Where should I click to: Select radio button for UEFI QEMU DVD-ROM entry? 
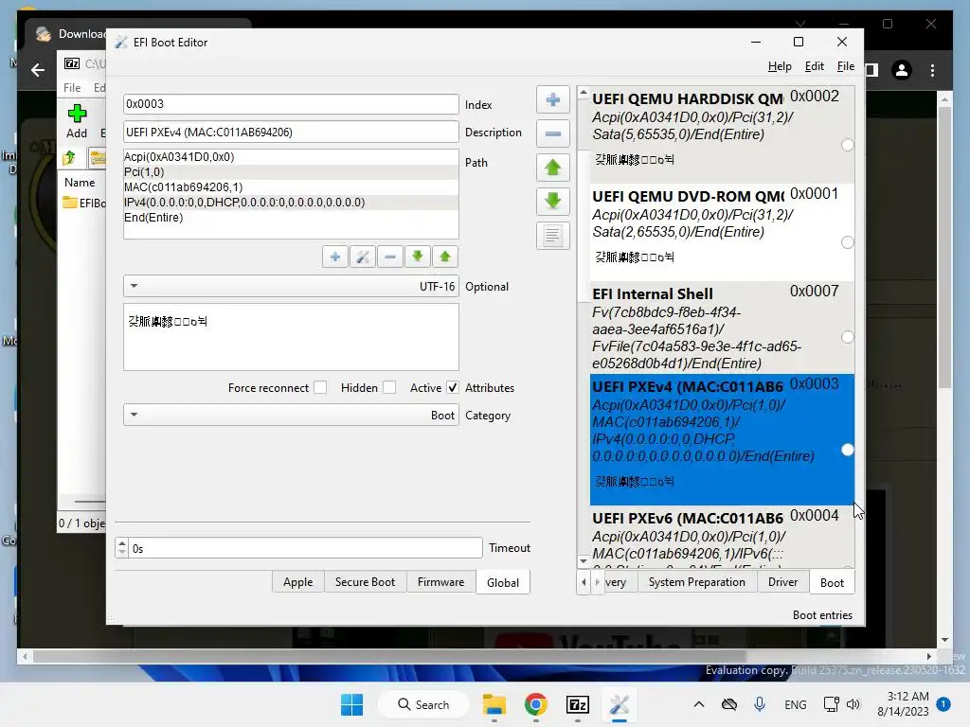point(848,242)
